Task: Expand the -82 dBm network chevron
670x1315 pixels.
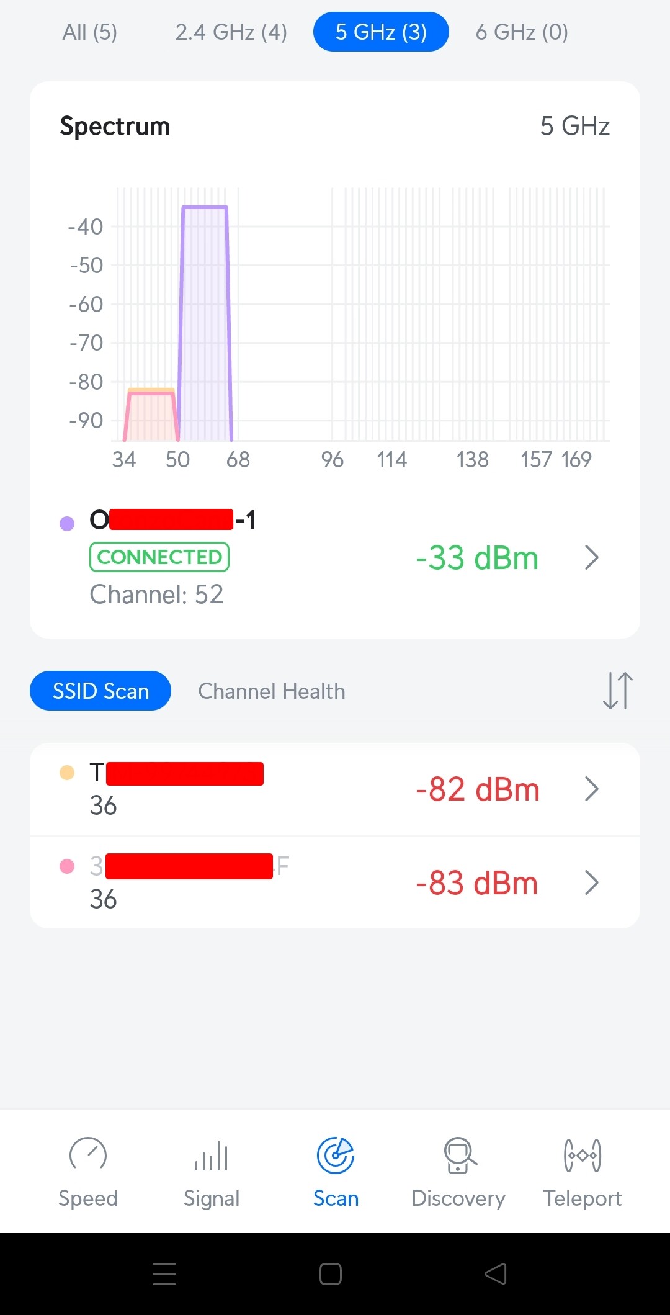Action: click(592, 789)
